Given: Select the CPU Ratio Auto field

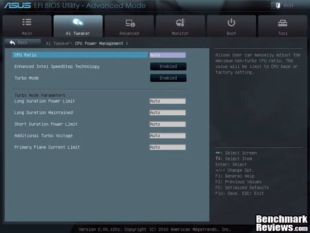Looking at the screenshot, I should pos(167,55).
